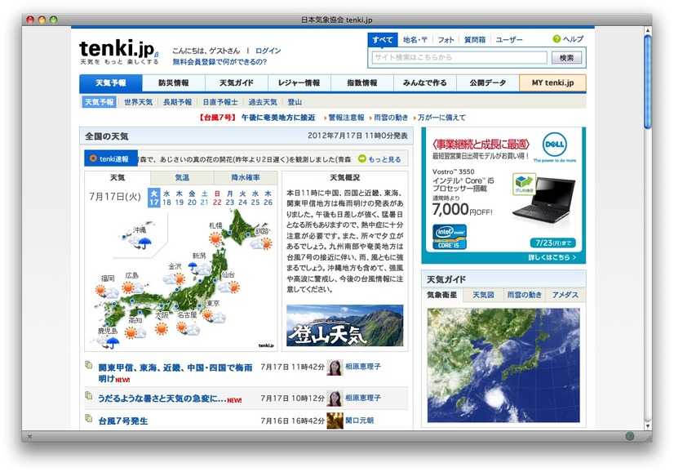The height and width of the screenshot is (472, 674).
Task: Click the Nagoya weather icon on map
Action: (188, 329)
